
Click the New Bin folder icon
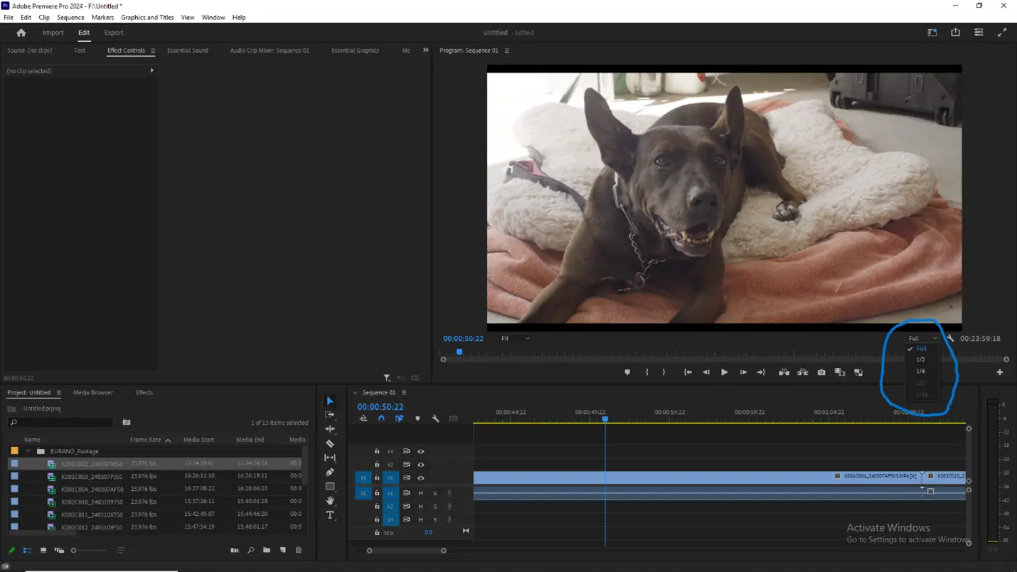267,551
